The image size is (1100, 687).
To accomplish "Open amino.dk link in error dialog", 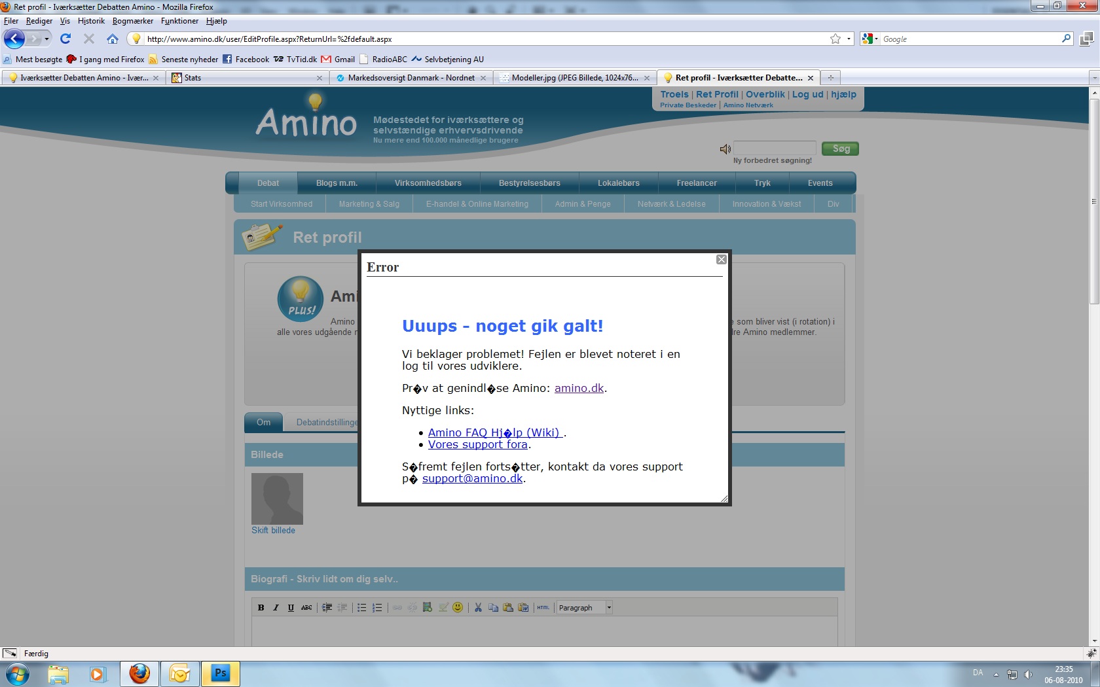I will [x=579, y=388].
